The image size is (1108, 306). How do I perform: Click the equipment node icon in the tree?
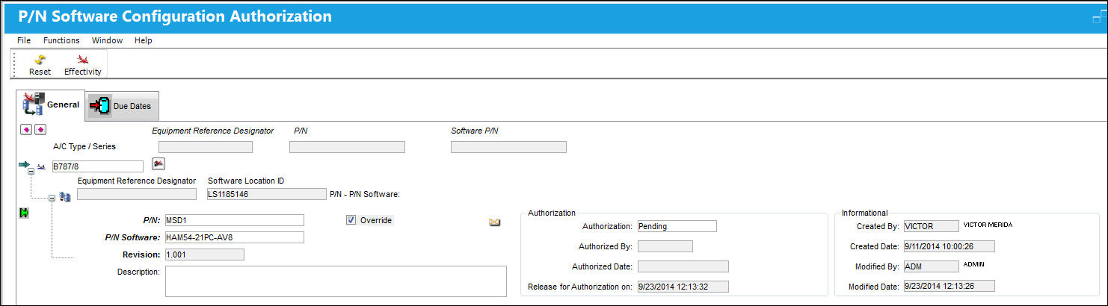tap(65, 198)
